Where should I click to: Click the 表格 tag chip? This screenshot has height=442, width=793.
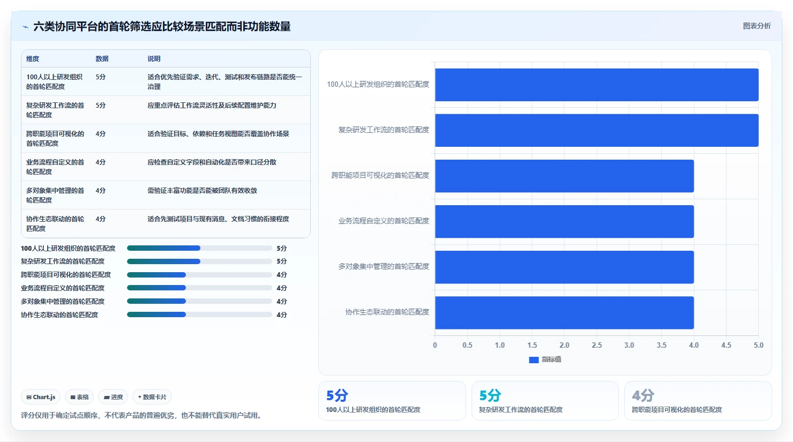79,397
